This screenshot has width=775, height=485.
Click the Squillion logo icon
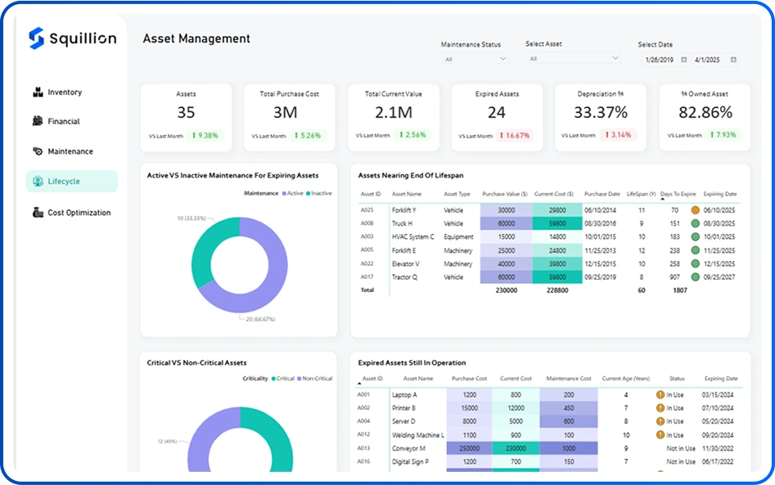(x=36, y=38)
